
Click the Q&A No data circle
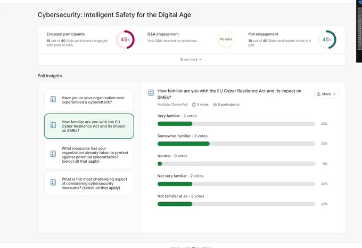226,39
